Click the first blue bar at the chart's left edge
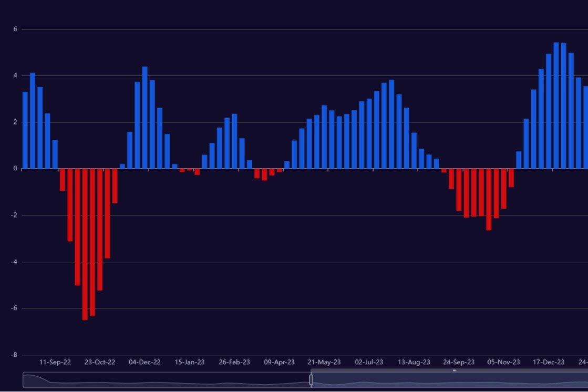The width and height of the screenshot is (588, 392). pos(25,130)
